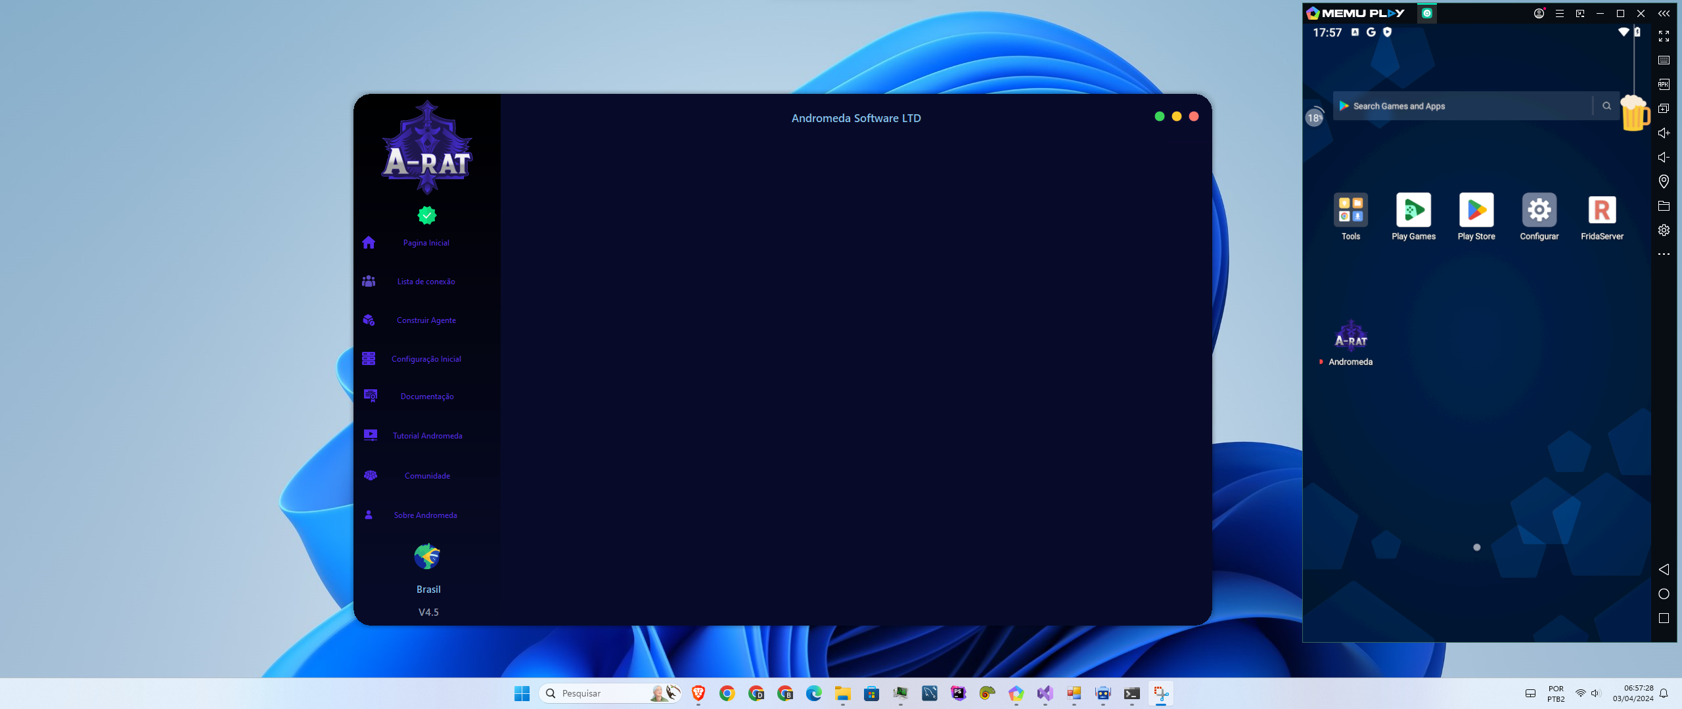Open the Lista de conexão section
The height and width of the screenshot is (709, 1682).
click(426, 280)
